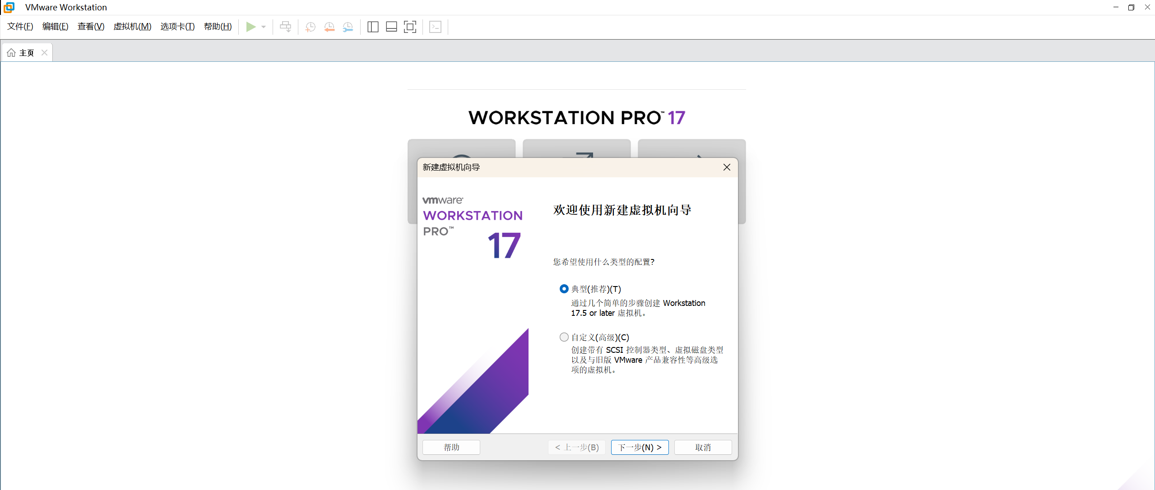Open the 虚拟机(M) menu
1155x490 pixels.
132,27
